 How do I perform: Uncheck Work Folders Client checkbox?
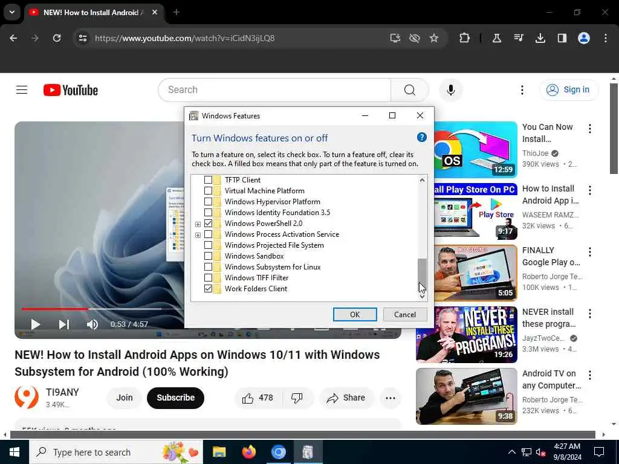tap(208, 288)
